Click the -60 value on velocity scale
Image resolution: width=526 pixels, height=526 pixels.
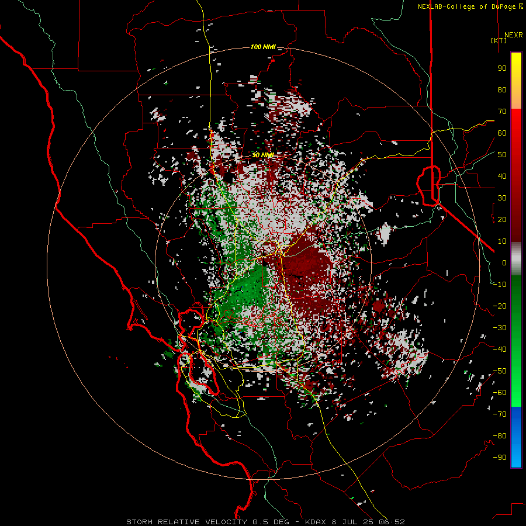[500, 393]
